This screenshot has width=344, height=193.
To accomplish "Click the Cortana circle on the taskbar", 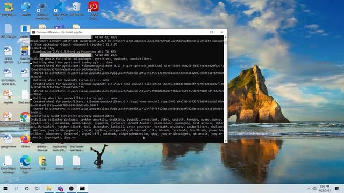I will 27,188.
